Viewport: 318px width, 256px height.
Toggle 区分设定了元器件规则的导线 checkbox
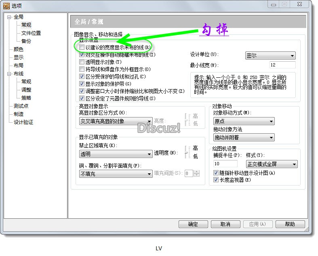pos(82,98)
